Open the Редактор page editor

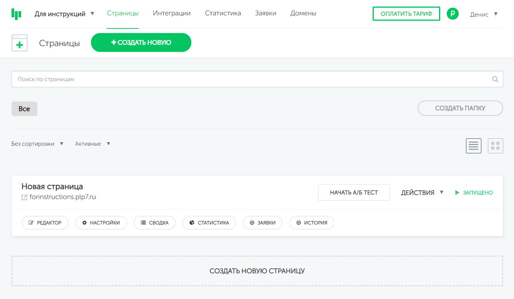(45, 223)
